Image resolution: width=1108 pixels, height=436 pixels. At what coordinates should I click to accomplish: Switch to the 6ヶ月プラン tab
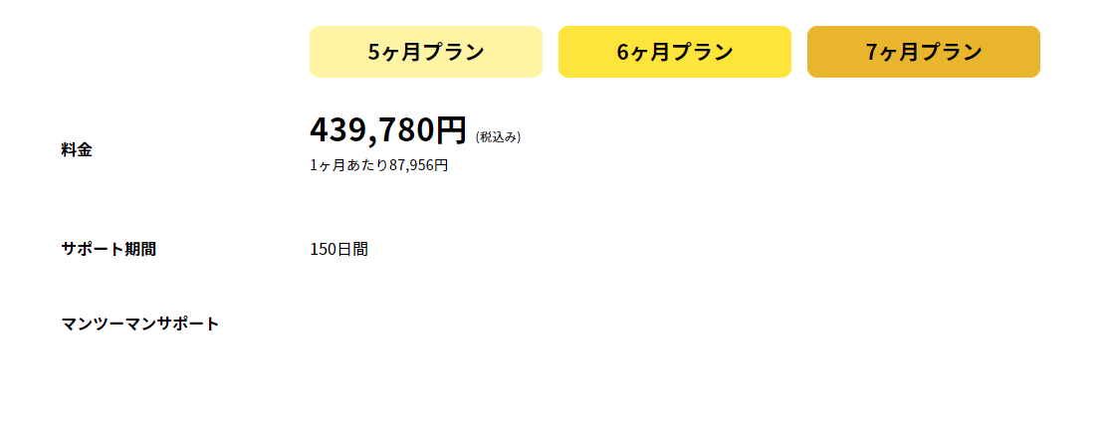click(674, 52)
